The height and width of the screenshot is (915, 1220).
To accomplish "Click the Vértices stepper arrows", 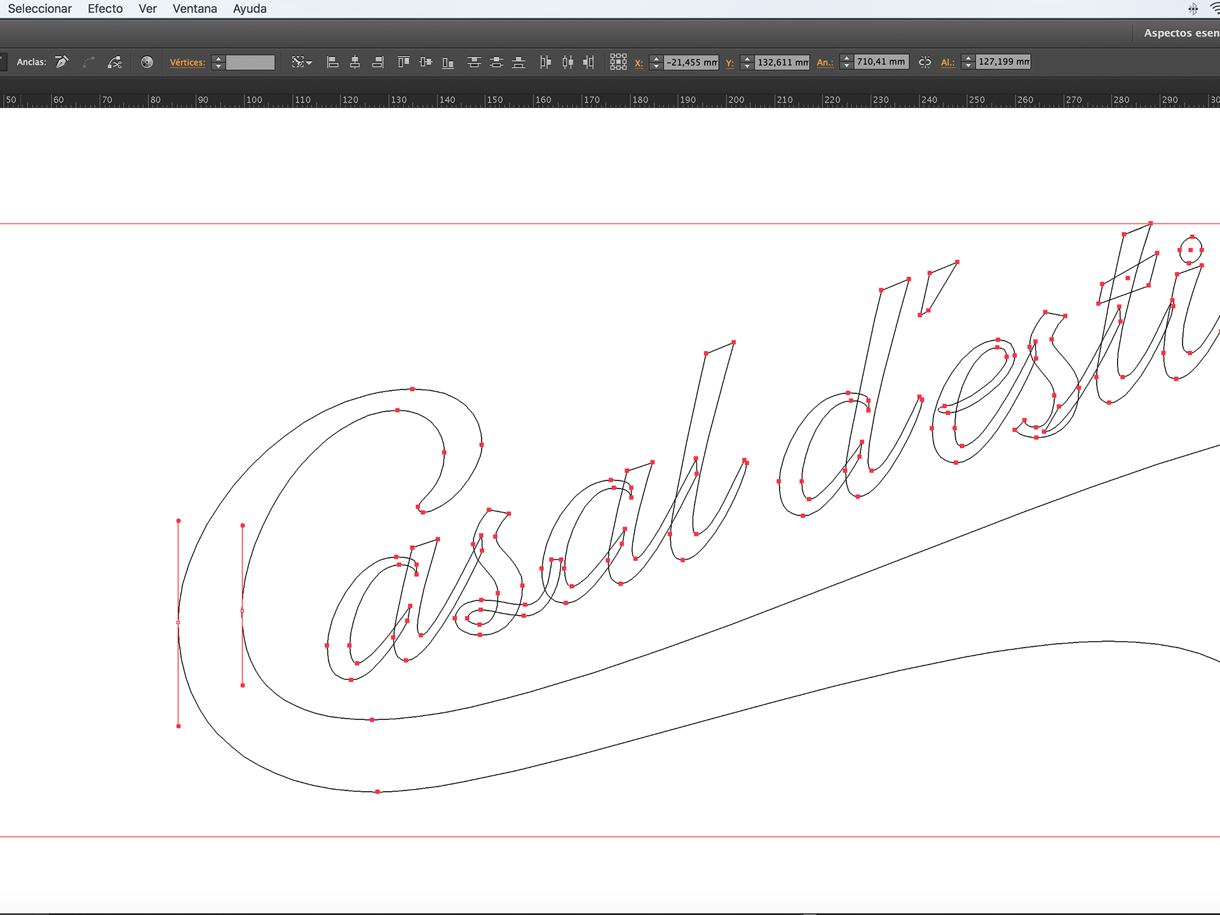I will click(218, 62).
